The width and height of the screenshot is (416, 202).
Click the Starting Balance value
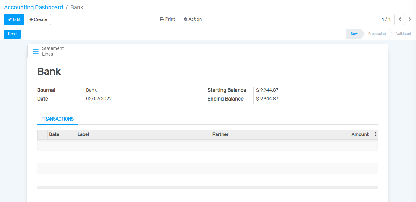(267, 90)
